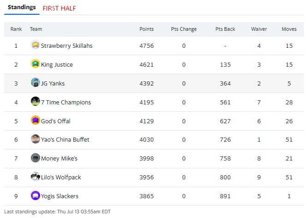Viewport: 307px width, 218px height.
Task: Open the JG Yanks team avatar
Action: (x=35, y=82)
